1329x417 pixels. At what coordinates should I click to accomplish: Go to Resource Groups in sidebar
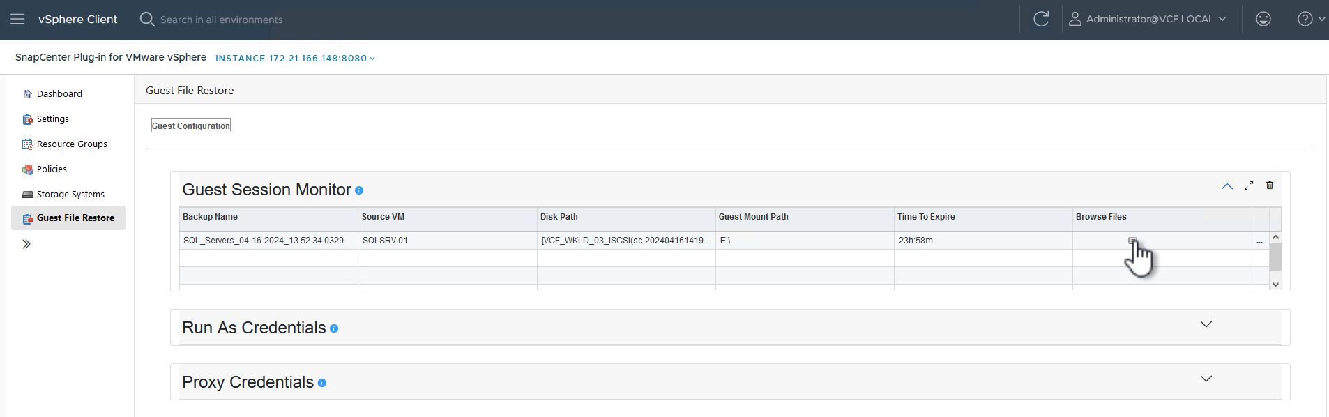(x=72, y=144)
